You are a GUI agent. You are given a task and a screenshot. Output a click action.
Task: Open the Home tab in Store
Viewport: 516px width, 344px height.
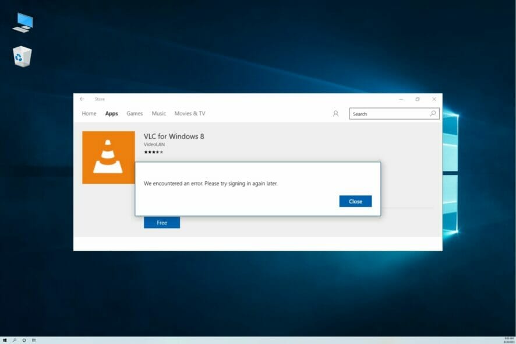[x=89, y=113]
